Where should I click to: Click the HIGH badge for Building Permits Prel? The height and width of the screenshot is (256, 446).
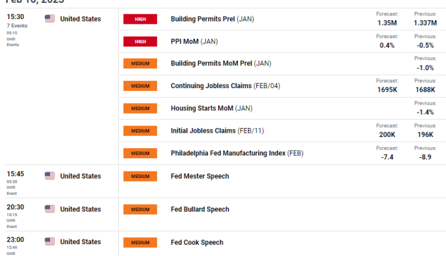point(140,19)
